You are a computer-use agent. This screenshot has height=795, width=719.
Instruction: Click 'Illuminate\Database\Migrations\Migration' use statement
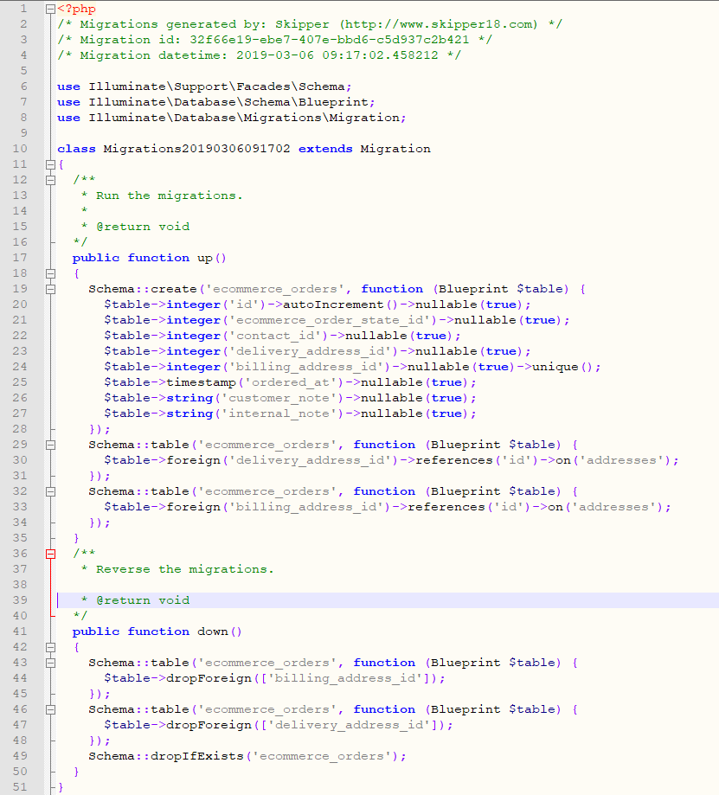click(x=244, y=118)
